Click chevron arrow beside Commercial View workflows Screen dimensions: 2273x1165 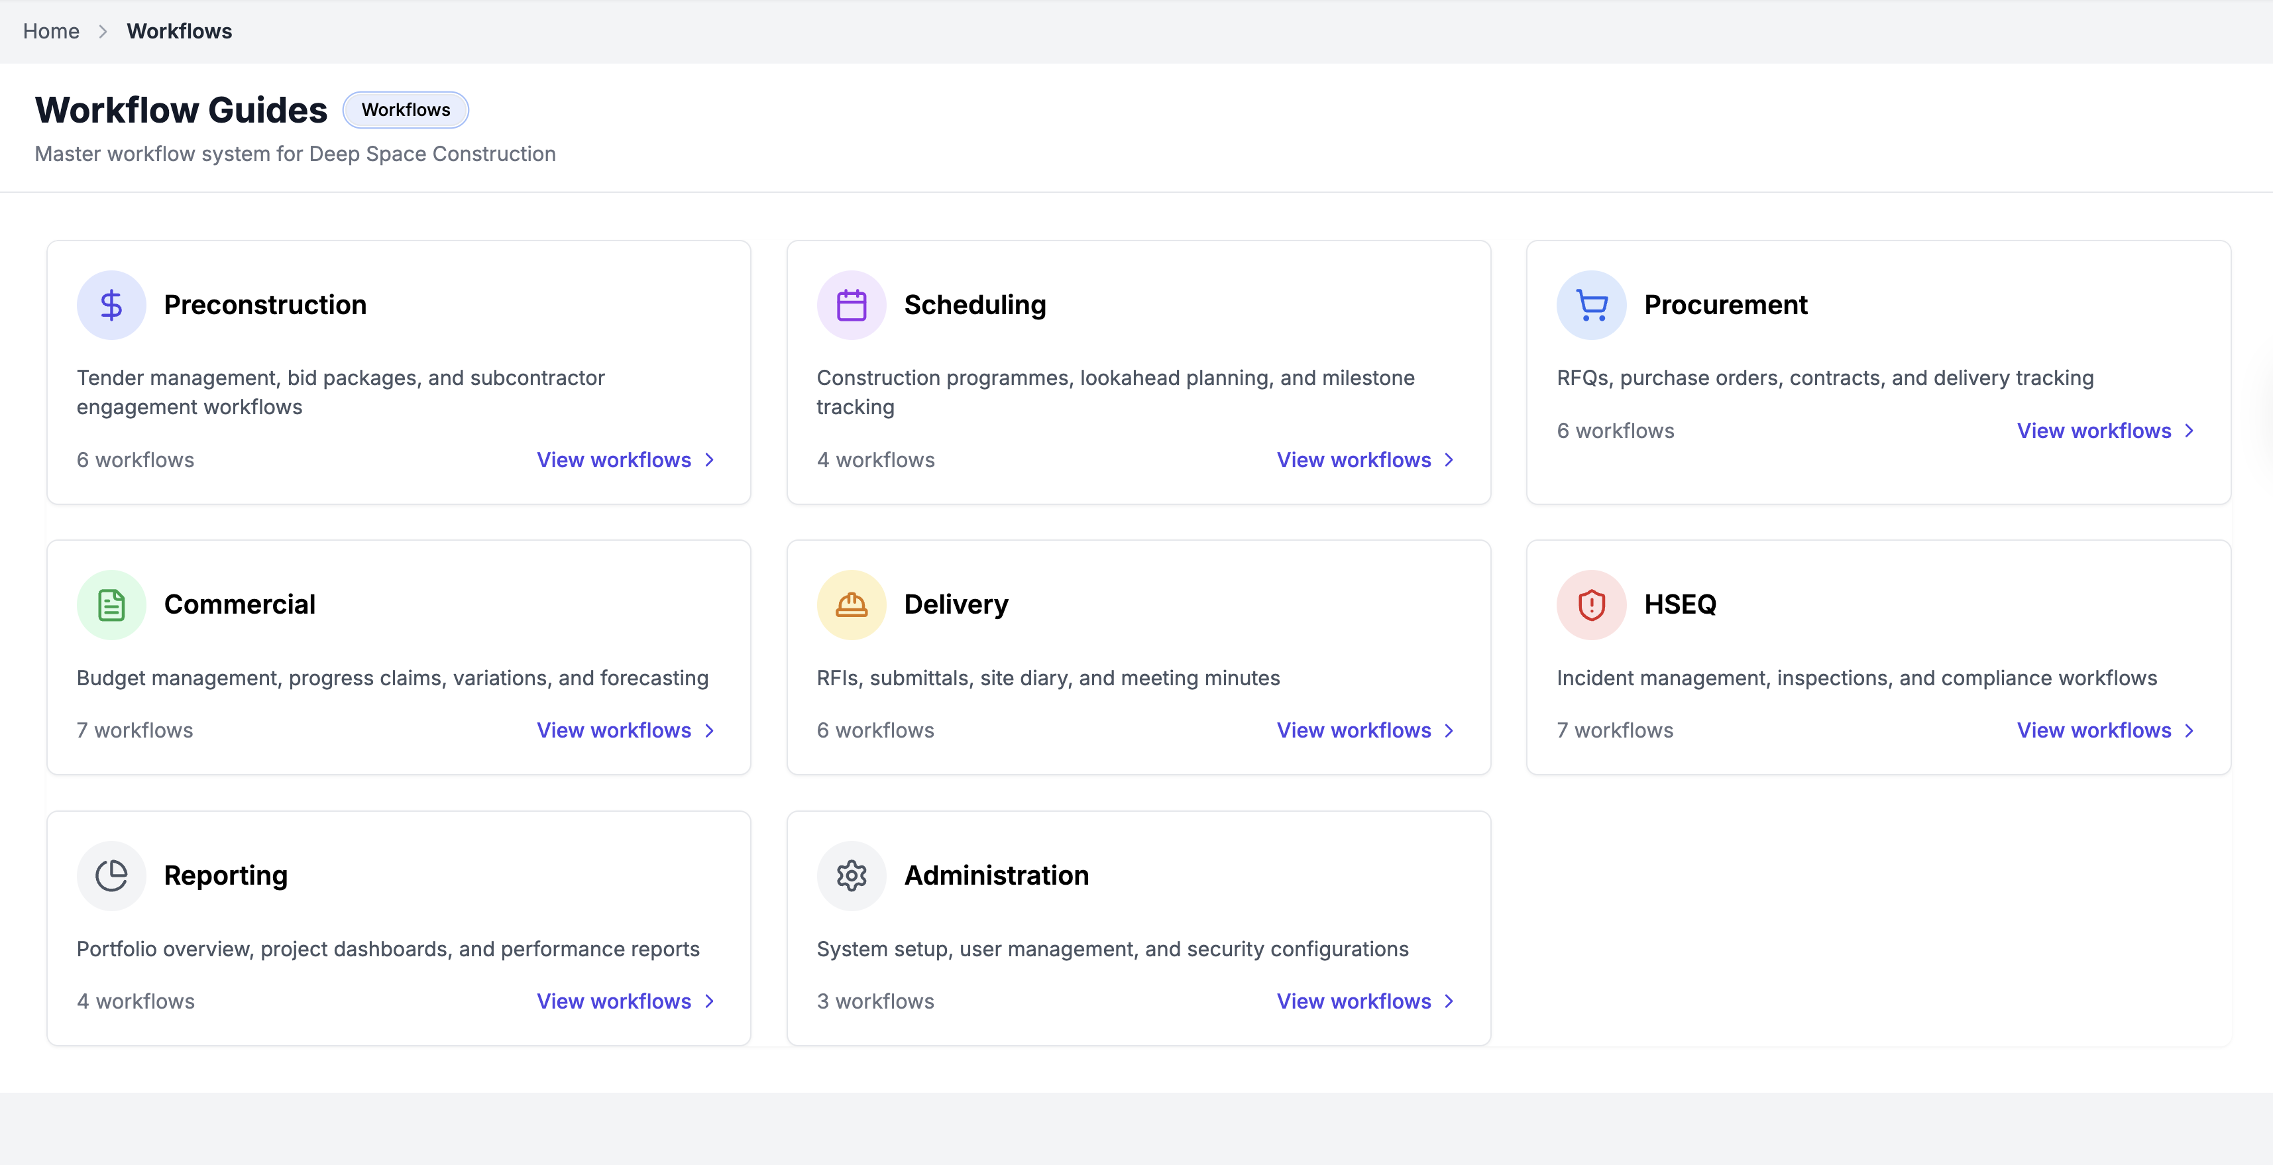coord(708,731)
